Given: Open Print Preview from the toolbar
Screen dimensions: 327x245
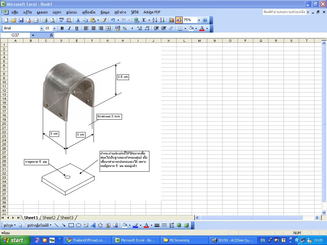Looking at the screenshot, I should click(x=52, y=20).
